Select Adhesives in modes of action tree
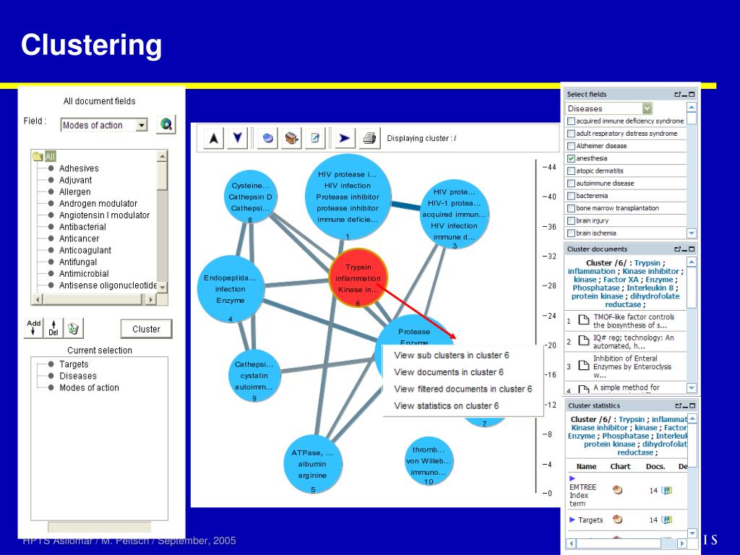 (x=79, y=168)
